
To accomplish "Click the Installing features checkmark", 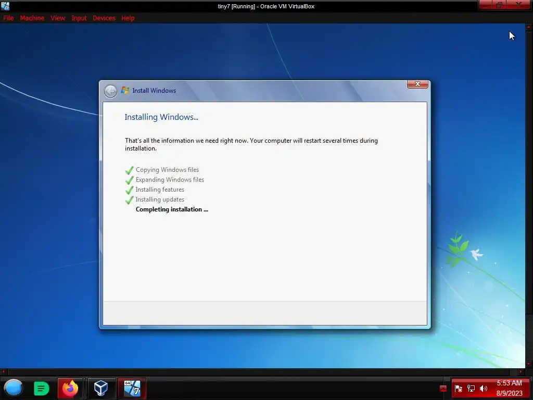I will [x=129, y=190].
